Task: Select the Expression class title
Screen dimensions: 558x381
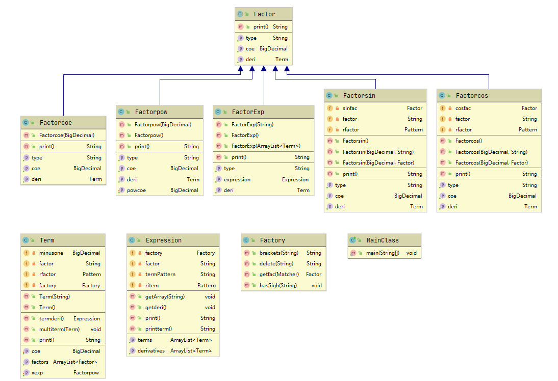Action: pyautogui.click(x=163, y=240)
